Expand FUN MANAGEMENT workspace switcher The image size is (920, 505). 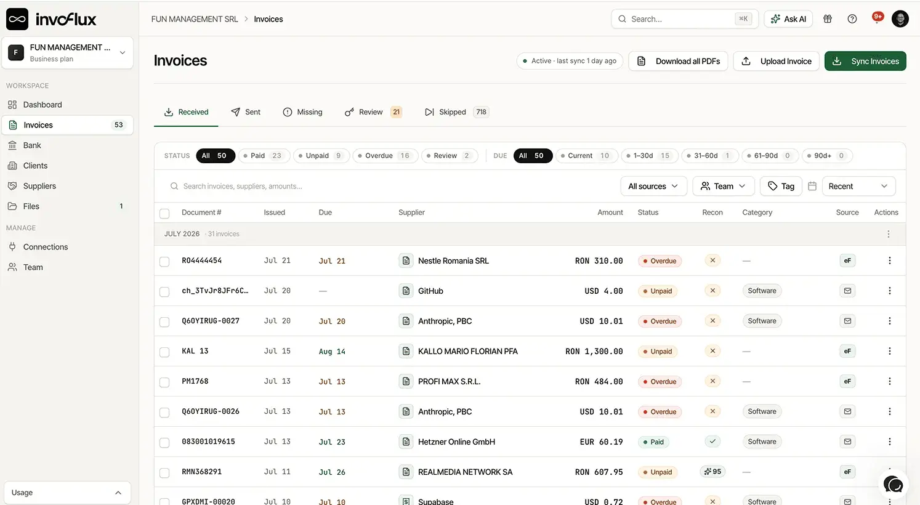point(68,53)
